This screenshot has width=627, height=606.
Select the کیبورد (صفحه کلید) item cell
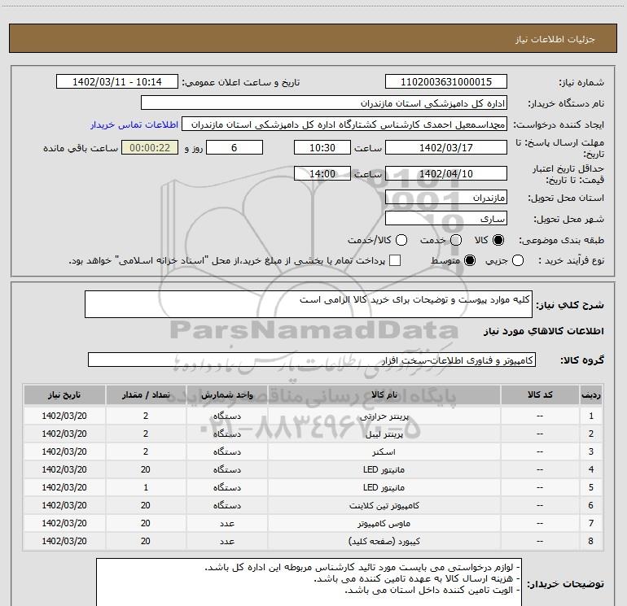click(x=384, y=541)
